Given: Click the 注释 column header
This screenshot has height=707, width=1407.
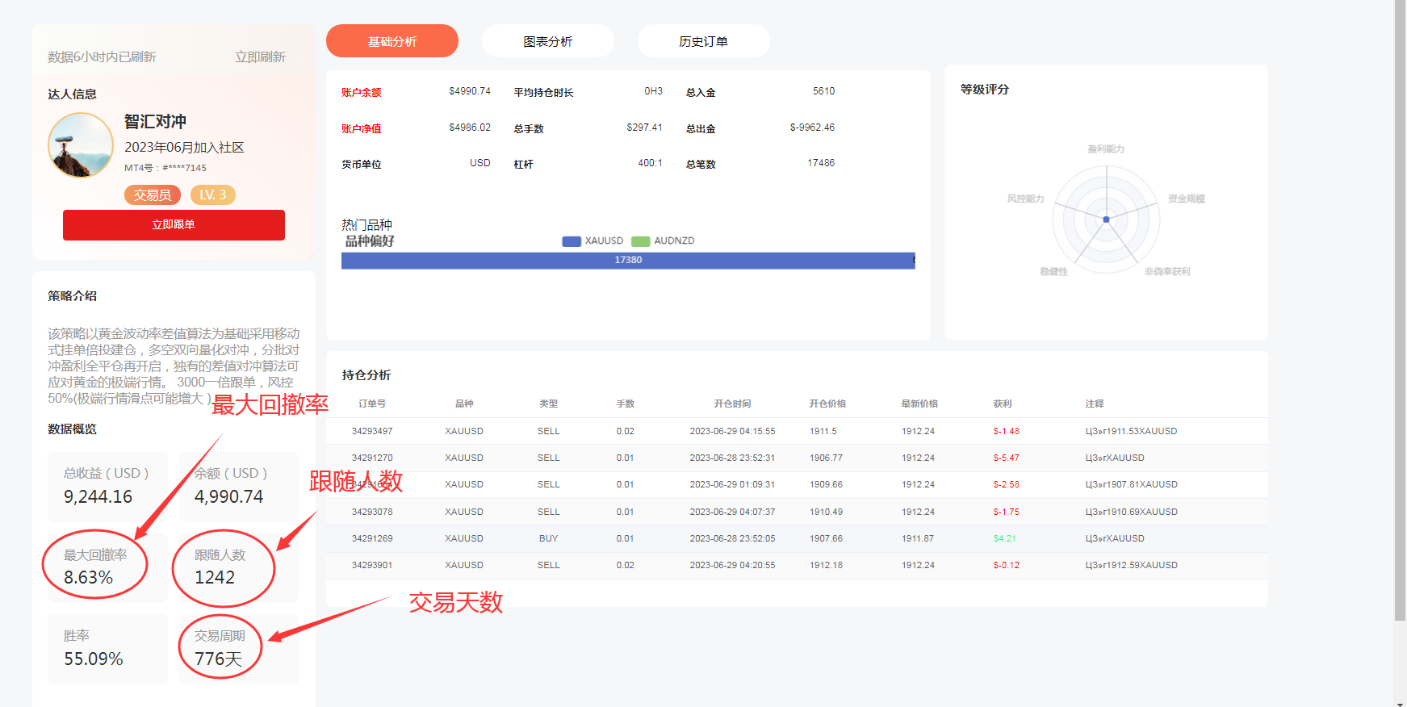Looking at the screenshot, I should [1095, 404].
